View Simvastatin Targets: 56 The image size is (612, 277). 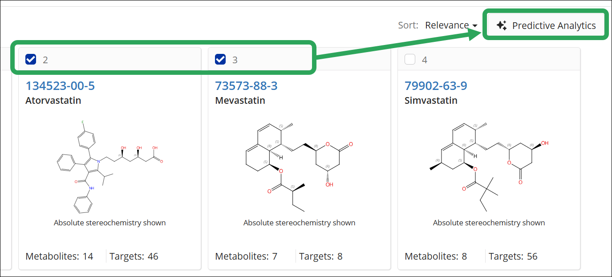(513, 256)
